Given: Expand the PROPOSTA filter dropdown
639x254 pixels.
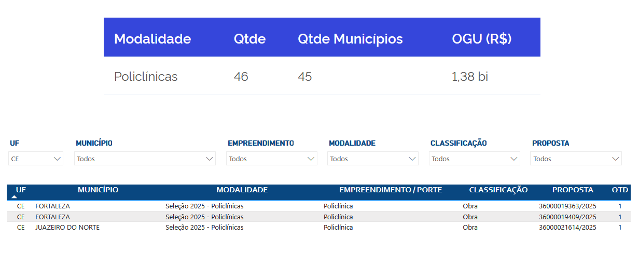Looking at the screenshot, I should (576, 159).
